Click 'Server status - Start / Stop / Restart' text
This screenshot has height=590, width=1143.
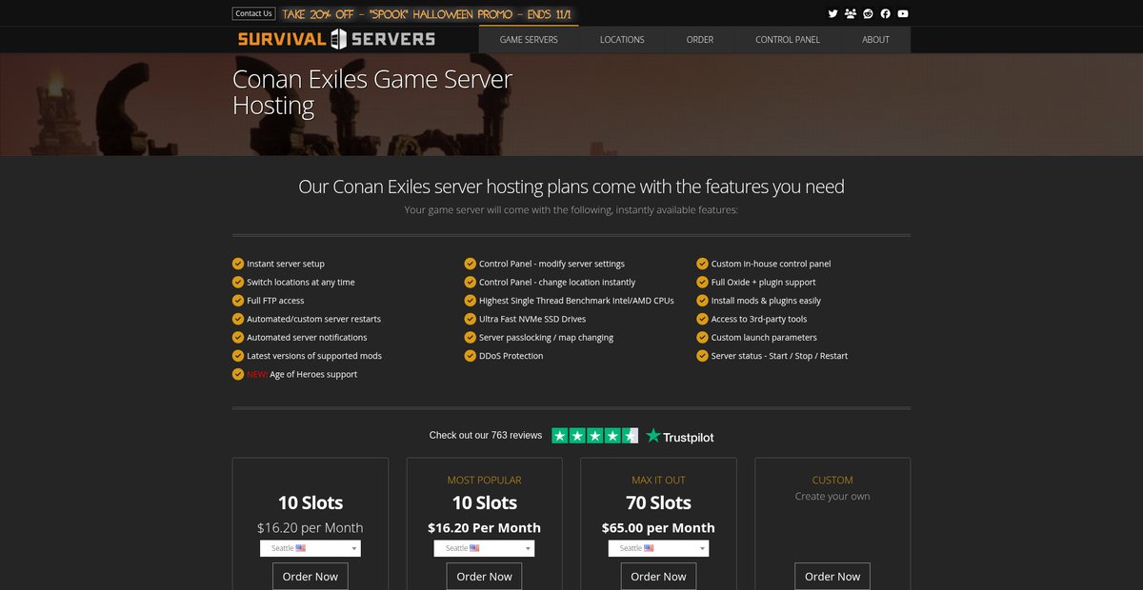point(779,356)
